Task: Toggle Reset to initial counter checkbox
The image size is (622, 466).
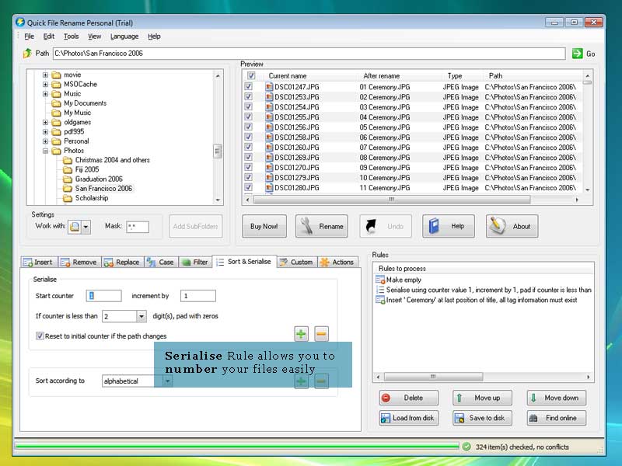Action: point(40,336)
